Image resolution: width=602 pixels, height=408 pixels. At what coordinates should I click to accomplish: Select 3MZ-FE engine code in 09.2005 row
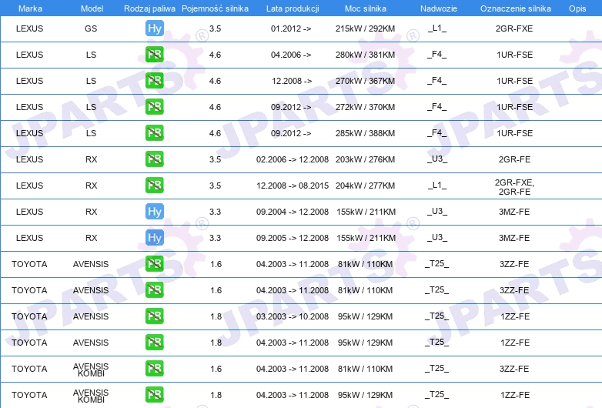point(514,238)
